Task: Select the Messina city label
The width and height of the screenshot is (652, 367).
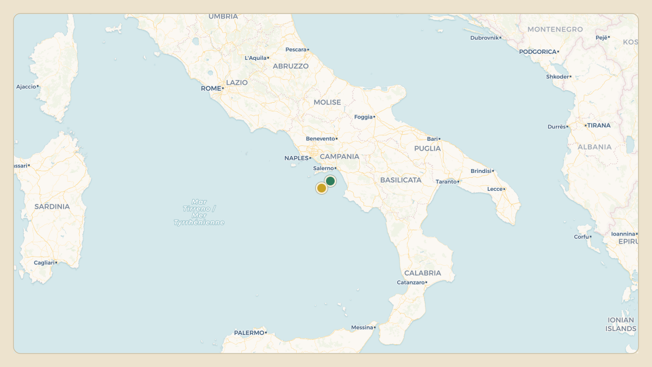Action: click(x=362, y=327)
